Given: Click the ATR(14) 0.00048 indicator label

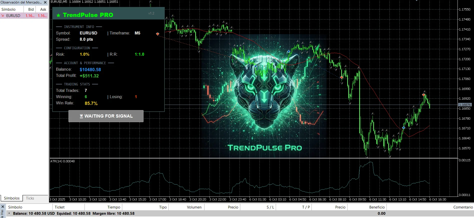Looking at the screenshot, I should pos(62,161).
